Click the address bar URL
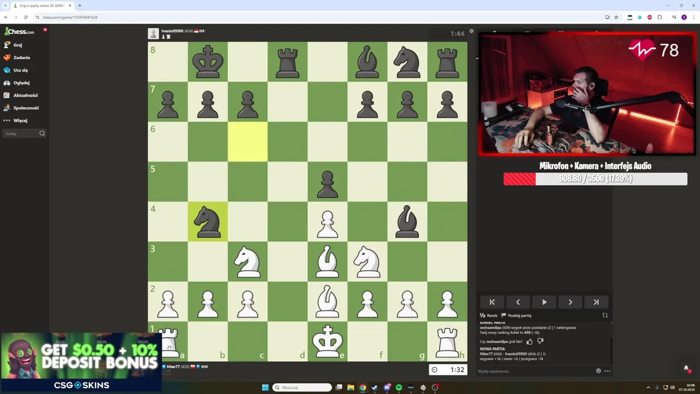 point(70,17)
